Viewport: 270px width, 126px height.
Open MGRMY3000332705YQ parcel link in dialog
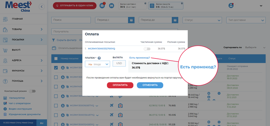(102, 49)
